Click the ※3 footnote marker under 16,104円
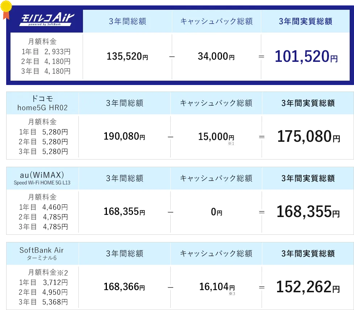The image size is (354, 310). click(232, 294)
